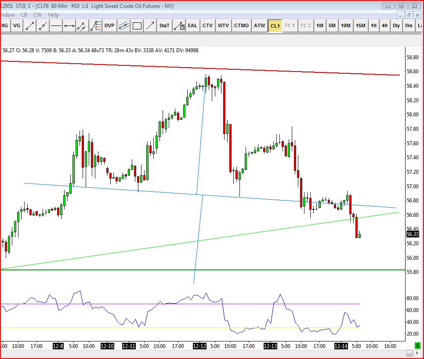Select the trendline tool with upper-right endpoint
The image size is (424, 359).
(x=30, y=25)
